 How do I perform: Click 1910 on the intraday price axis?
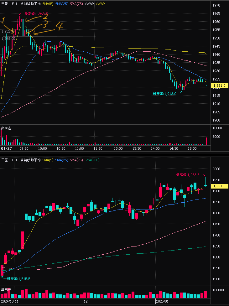[x=216, y=104]
